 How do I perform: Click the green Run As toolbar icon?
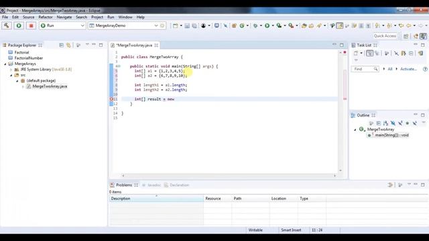click(267, 25)
